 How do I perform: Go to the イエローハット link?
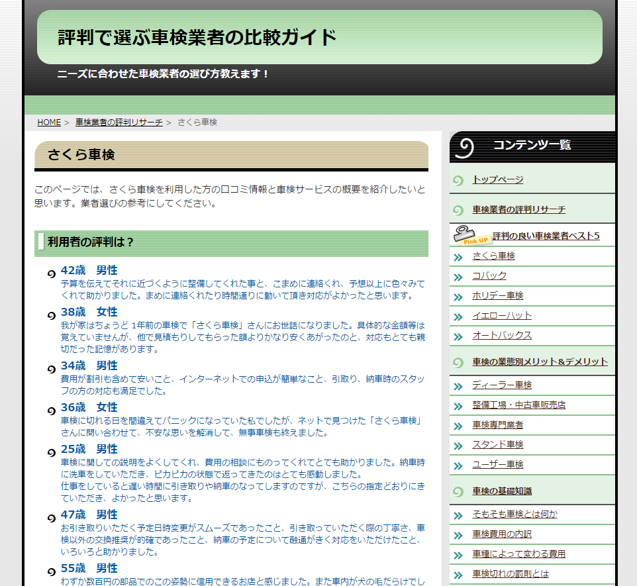pos(501,315)
